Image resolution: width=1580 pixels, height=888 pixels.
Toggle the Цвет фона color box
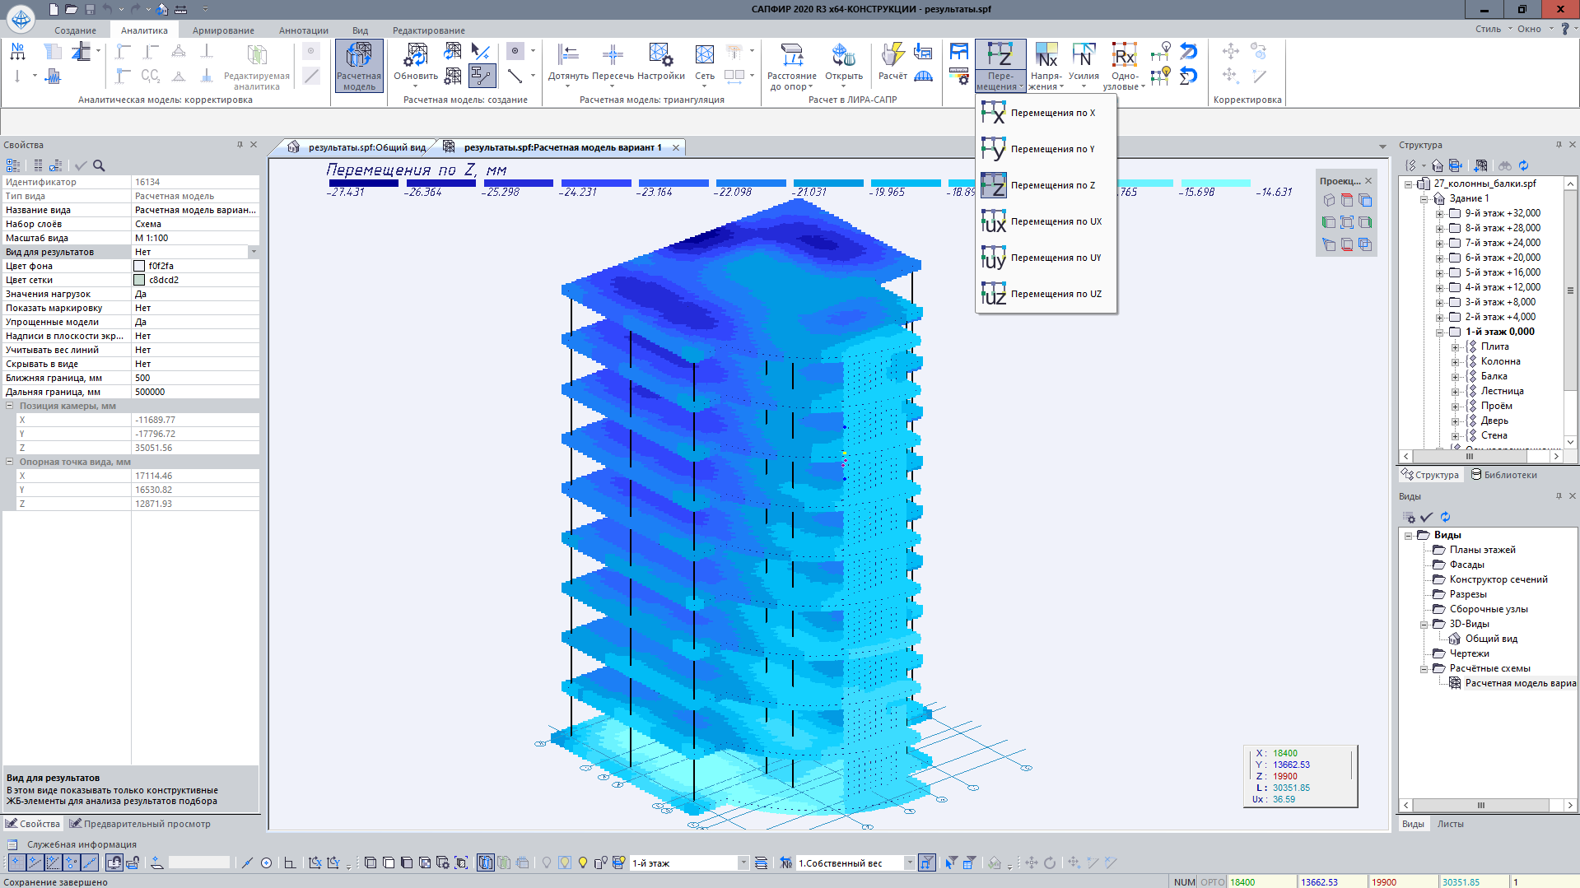(139, 266)
